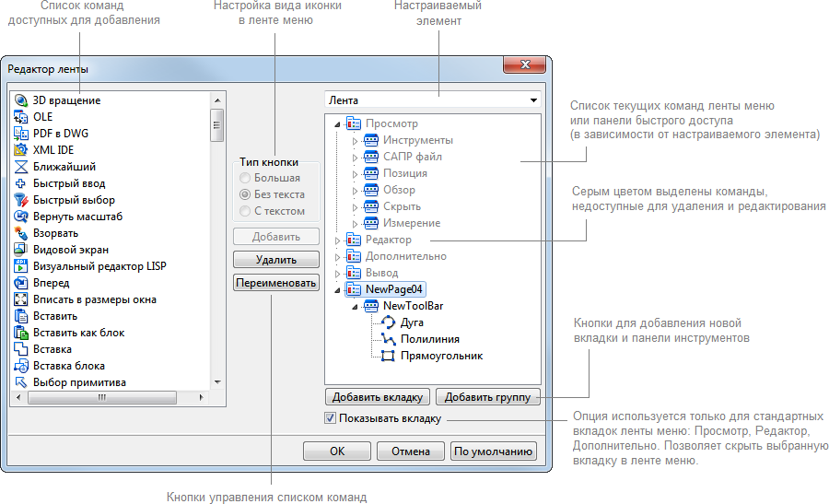Select the XML IDE command icon

(22, 150)
